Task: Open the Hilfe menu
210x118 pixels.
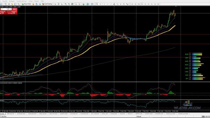Action: [x=42, y=1]
